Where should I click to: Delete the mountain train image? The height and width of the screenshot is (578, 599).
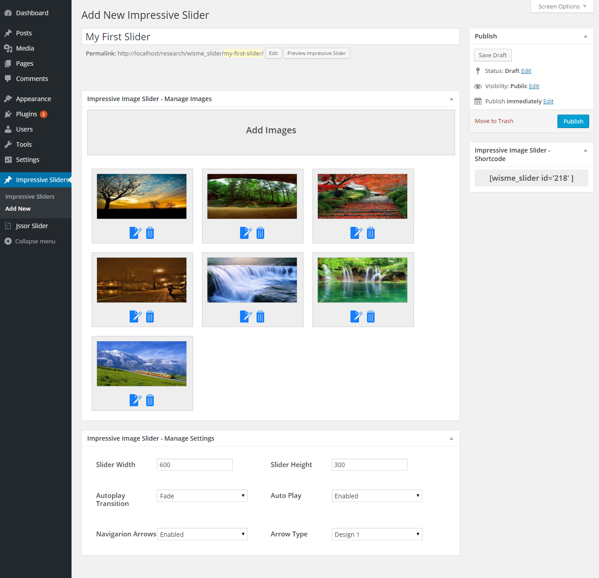tap(150, 400)
